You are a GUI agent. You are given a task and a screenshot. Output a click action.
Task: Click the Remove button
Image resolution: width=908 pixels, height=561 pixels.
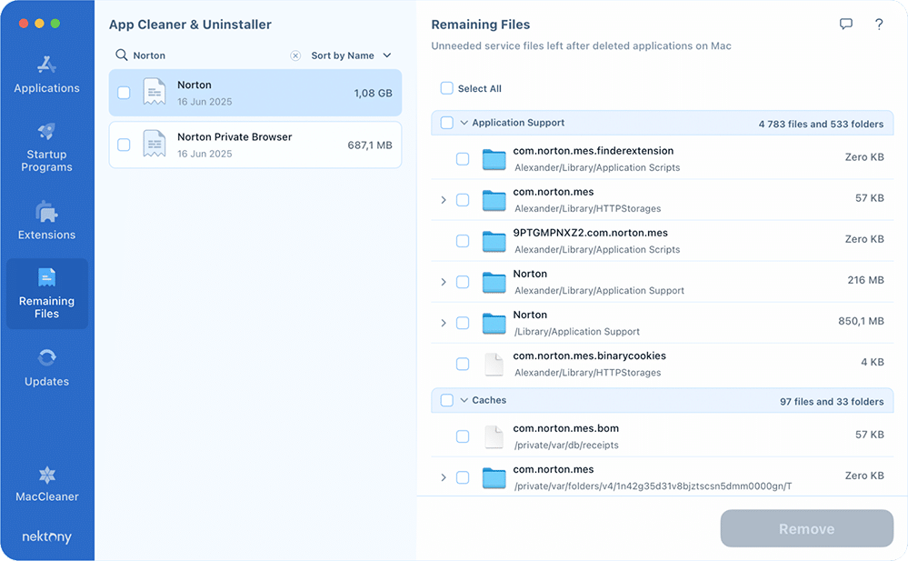[807, 528]
